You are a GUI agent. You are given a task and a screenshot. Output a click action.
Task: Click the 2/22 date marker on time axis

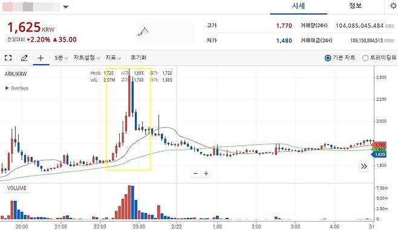(x=177, y=226)
